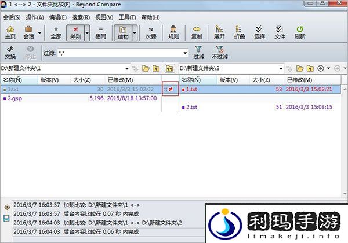This screenshot has height=243, width=348.
Task: Open the 过滤 filter field dropdown
Action: tap(185, 53)
